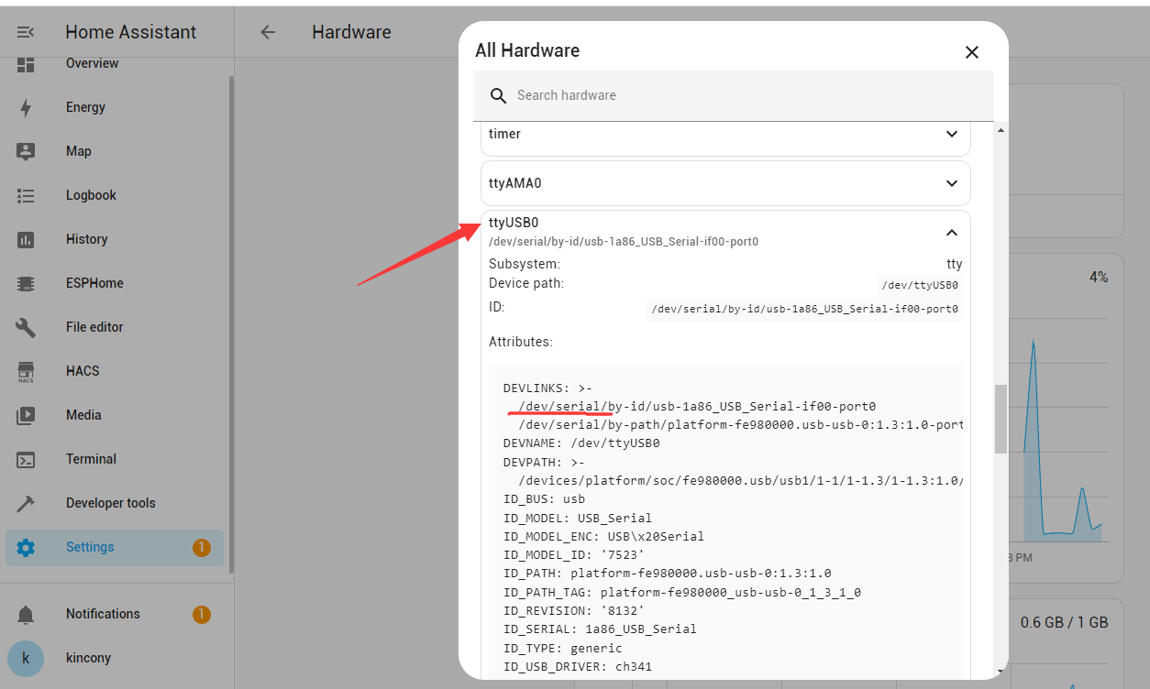Open the kincony user profile
1150x689 pixels.
88,658
